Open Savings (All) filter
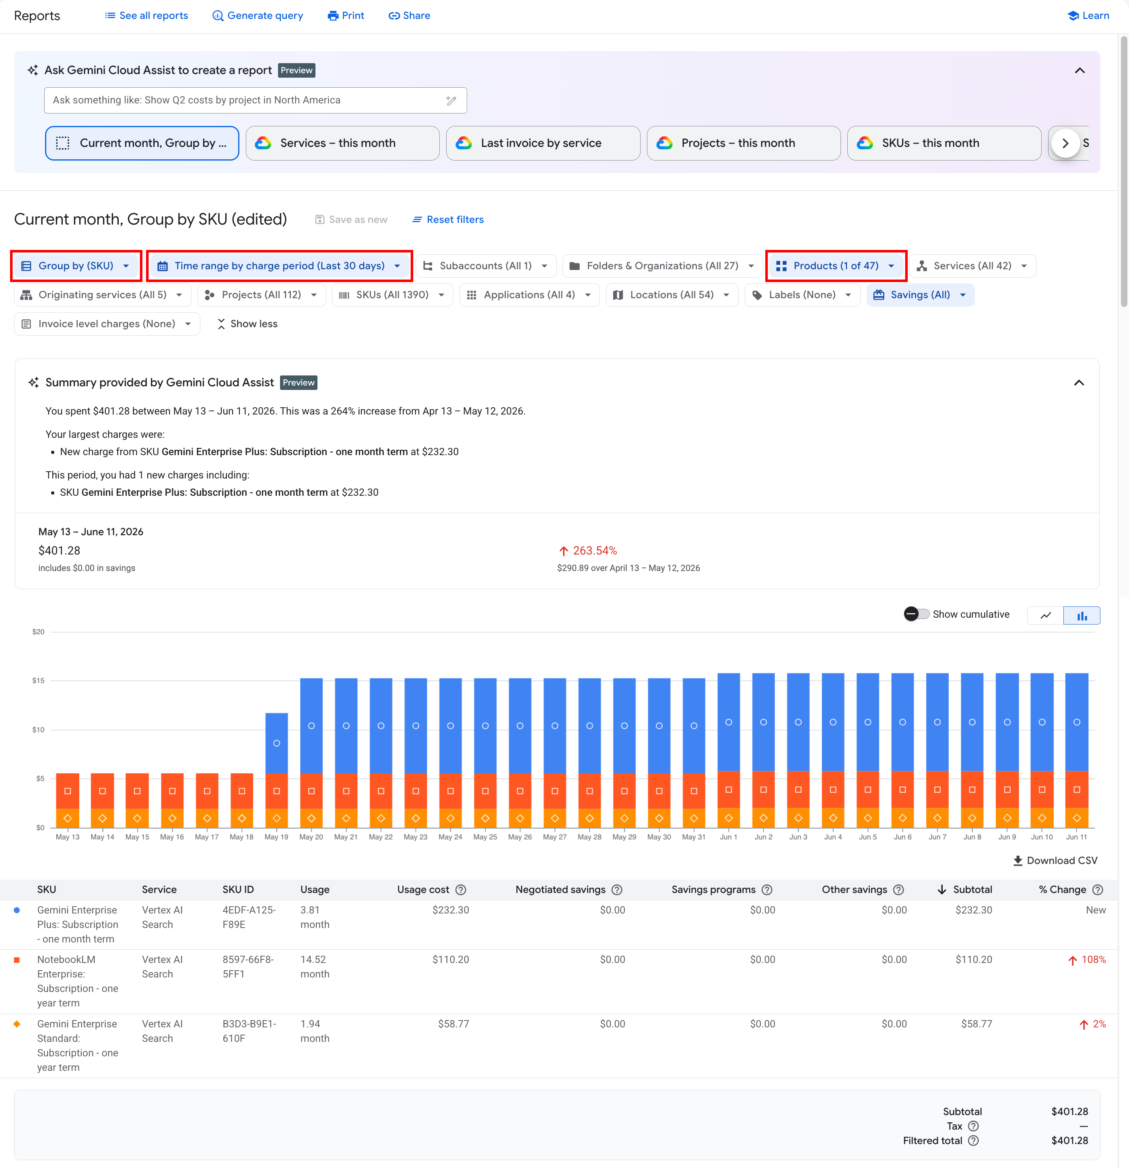The image size is (1129, 1169). 920,295
